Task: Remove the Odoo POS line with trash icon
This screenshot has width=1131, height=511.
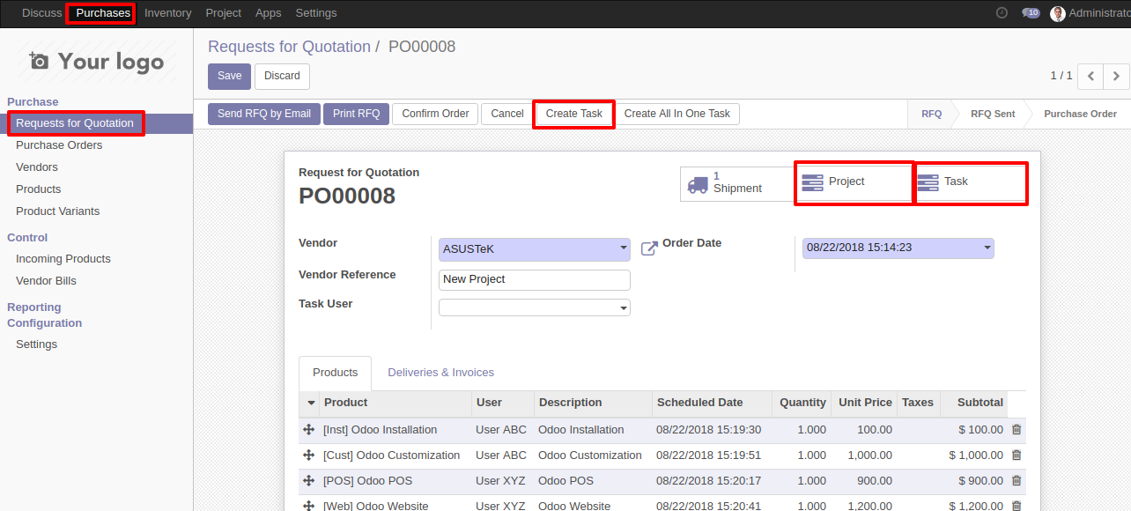Action: click(x=1016, y=481)
